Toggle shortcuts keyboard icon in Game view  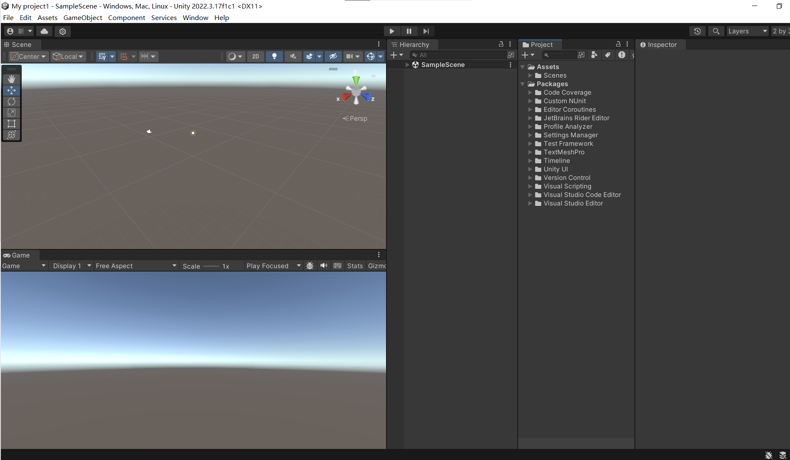(x=337, y=266)
